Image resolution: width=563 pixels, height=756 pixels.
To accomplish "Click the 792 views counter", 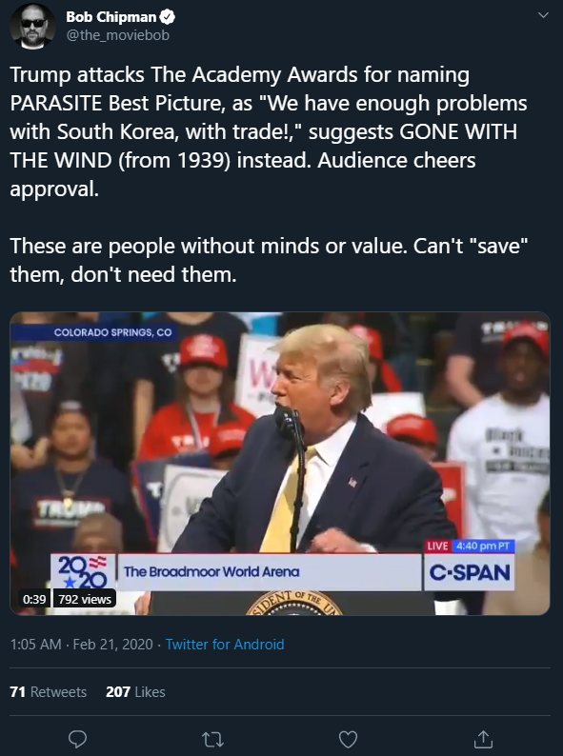I will (x=85, y=599).
